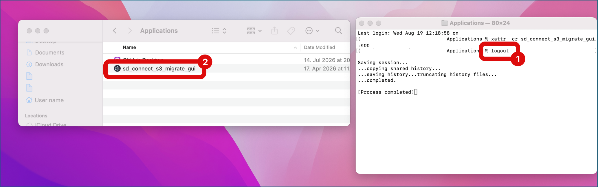The width and height of the screenshot is (598, 187).
Task: Select the GitHub Desktop row in Finder
Action: coord(227,60)
